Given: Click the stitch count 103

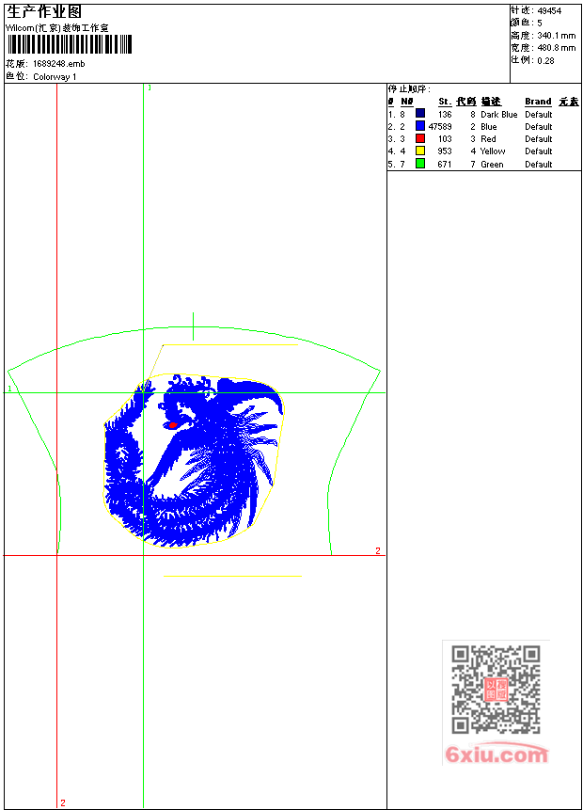Looking at the screenshot, I should (445, 139).
